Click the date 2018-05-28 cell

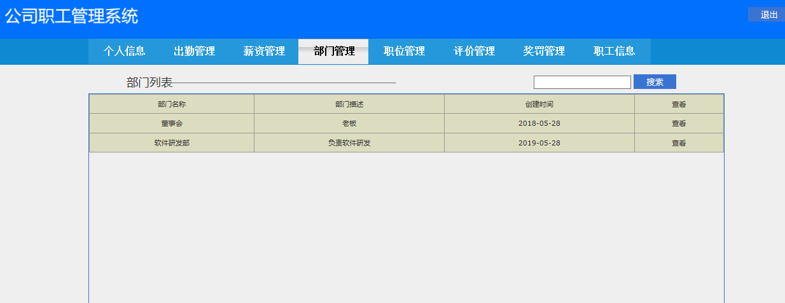tap(539, 123)
